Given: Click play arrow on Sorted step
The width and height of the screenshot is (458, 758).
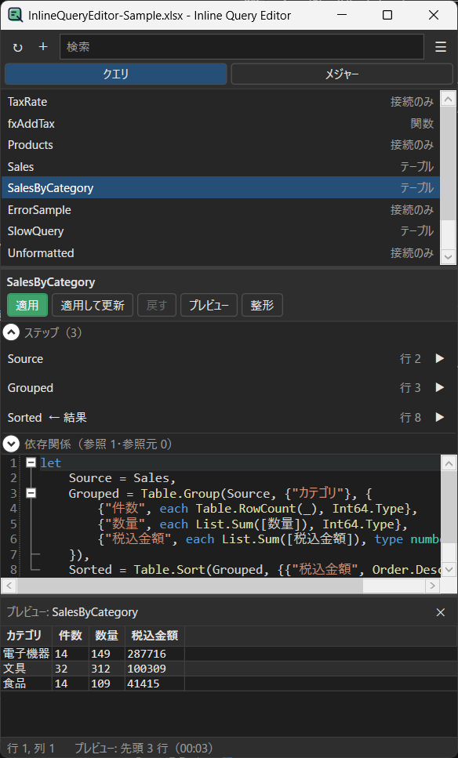Looking at the screenshot, I should 439,417.
